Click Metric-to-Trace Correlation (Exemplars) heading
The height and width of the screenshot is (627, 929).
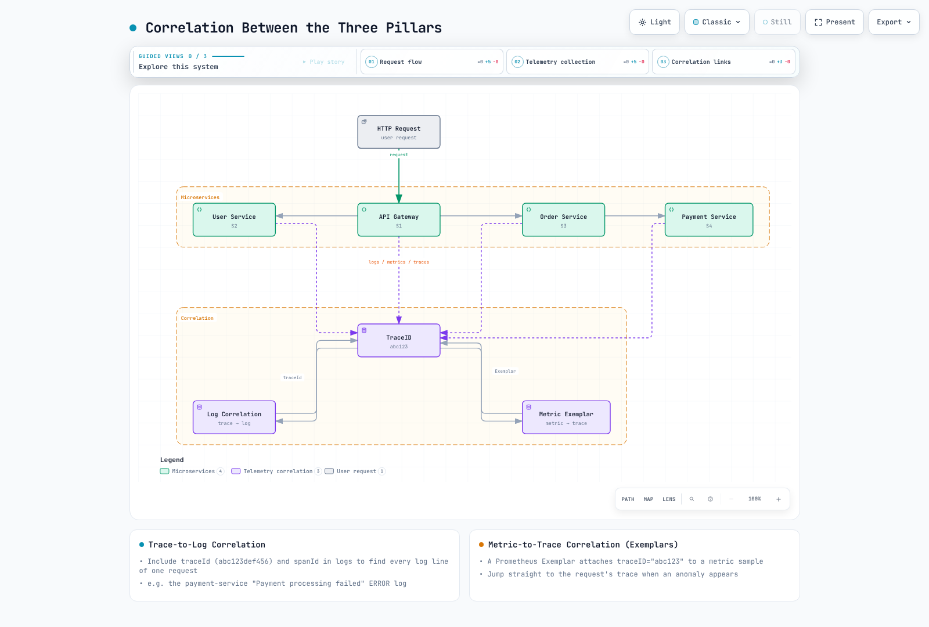coord(583,545)
